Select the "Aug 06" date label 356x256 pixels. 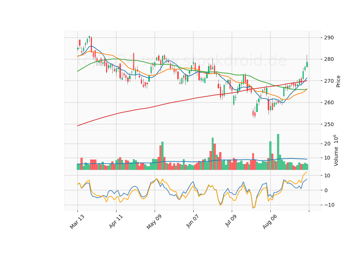tap(270, 221)
